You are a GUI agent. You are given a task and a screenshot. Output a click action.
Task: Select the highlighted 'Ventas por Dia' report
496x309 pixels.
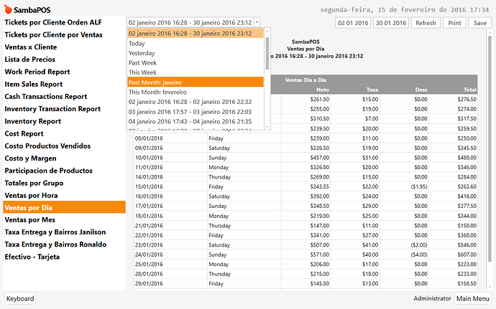click(64, 207)
